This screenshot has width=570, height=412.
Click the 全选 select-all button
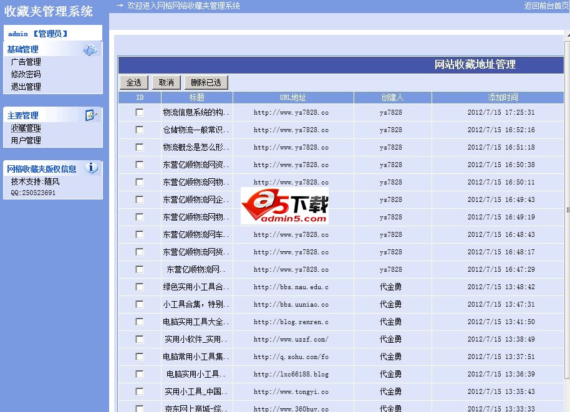point(133,82)
